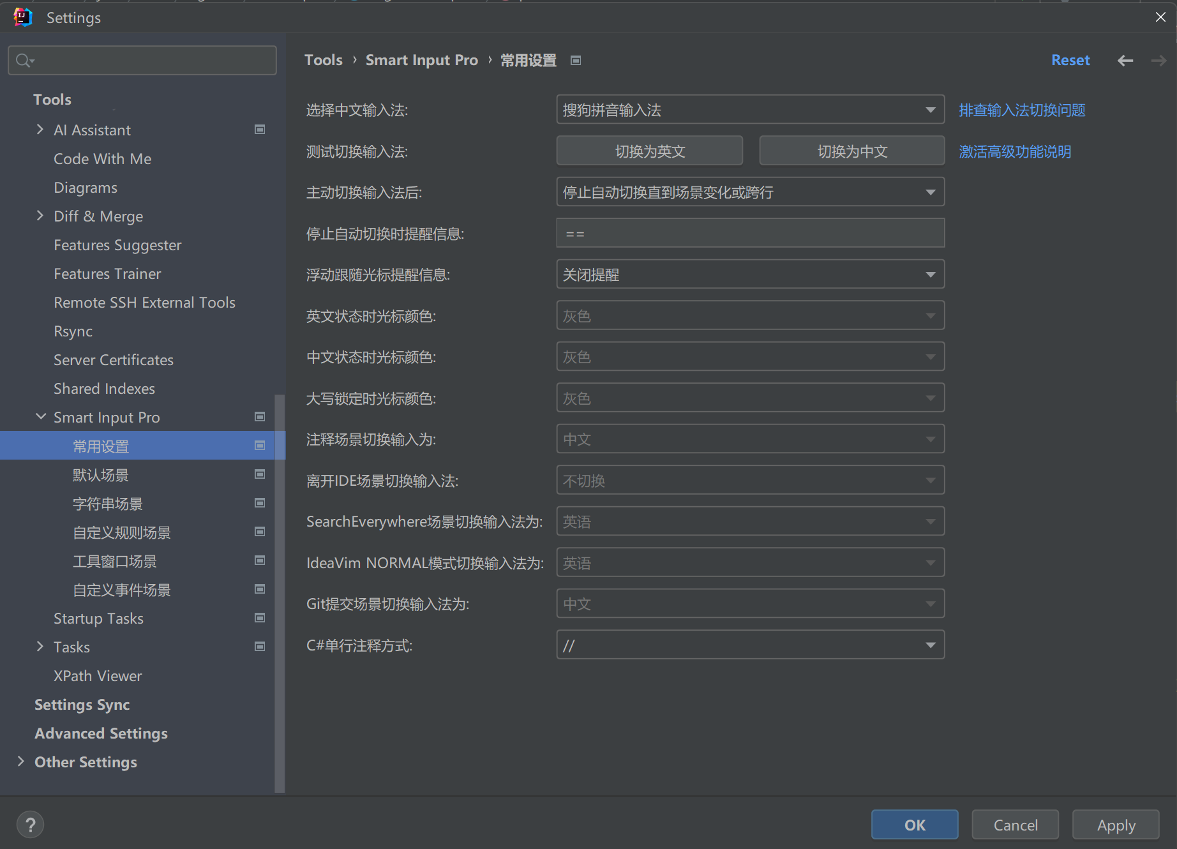Image resolution: width=1177 pixels, height=849 pixels.
Task: Click the 切换为中文 button
Action: (852, 151)
